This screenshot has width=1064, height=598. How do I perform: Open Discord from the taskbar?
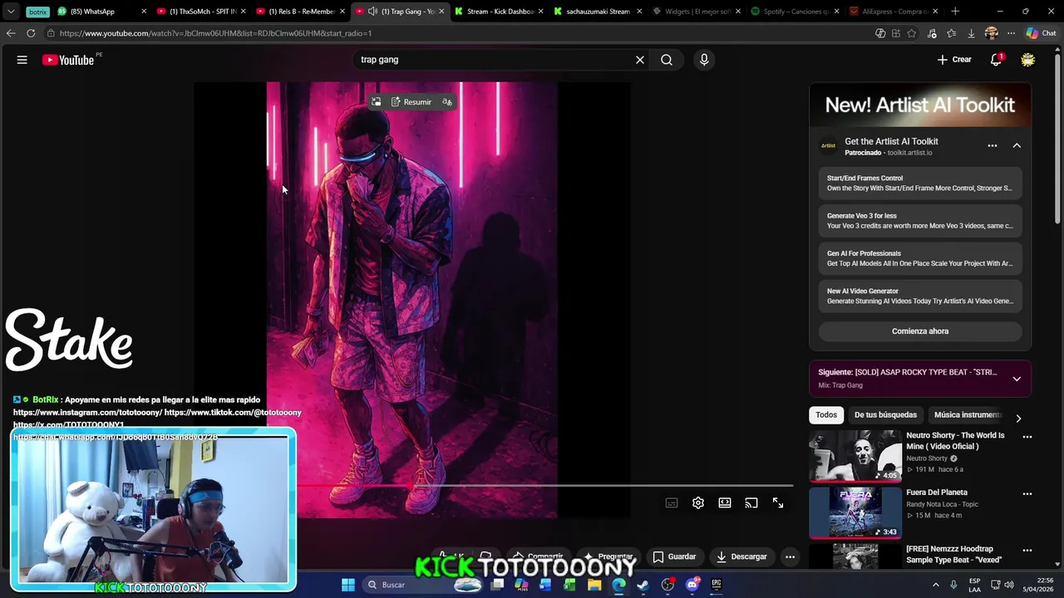pyautogui.click(x=692, y=585)
